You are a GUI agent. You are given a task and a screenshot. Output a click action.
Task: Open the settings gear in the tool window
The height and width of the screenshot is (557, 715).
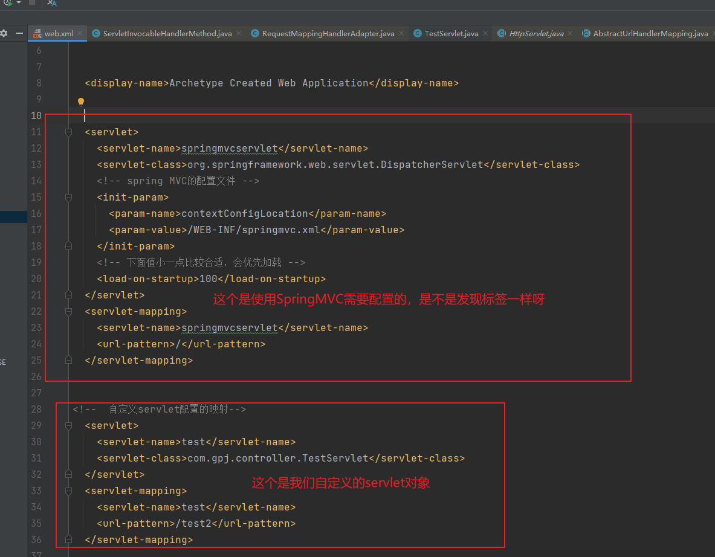click(4, 33)
